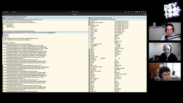Click New in the left column tag
The image size is (183, 103).
pyautogui.click(x=5, y=18)
